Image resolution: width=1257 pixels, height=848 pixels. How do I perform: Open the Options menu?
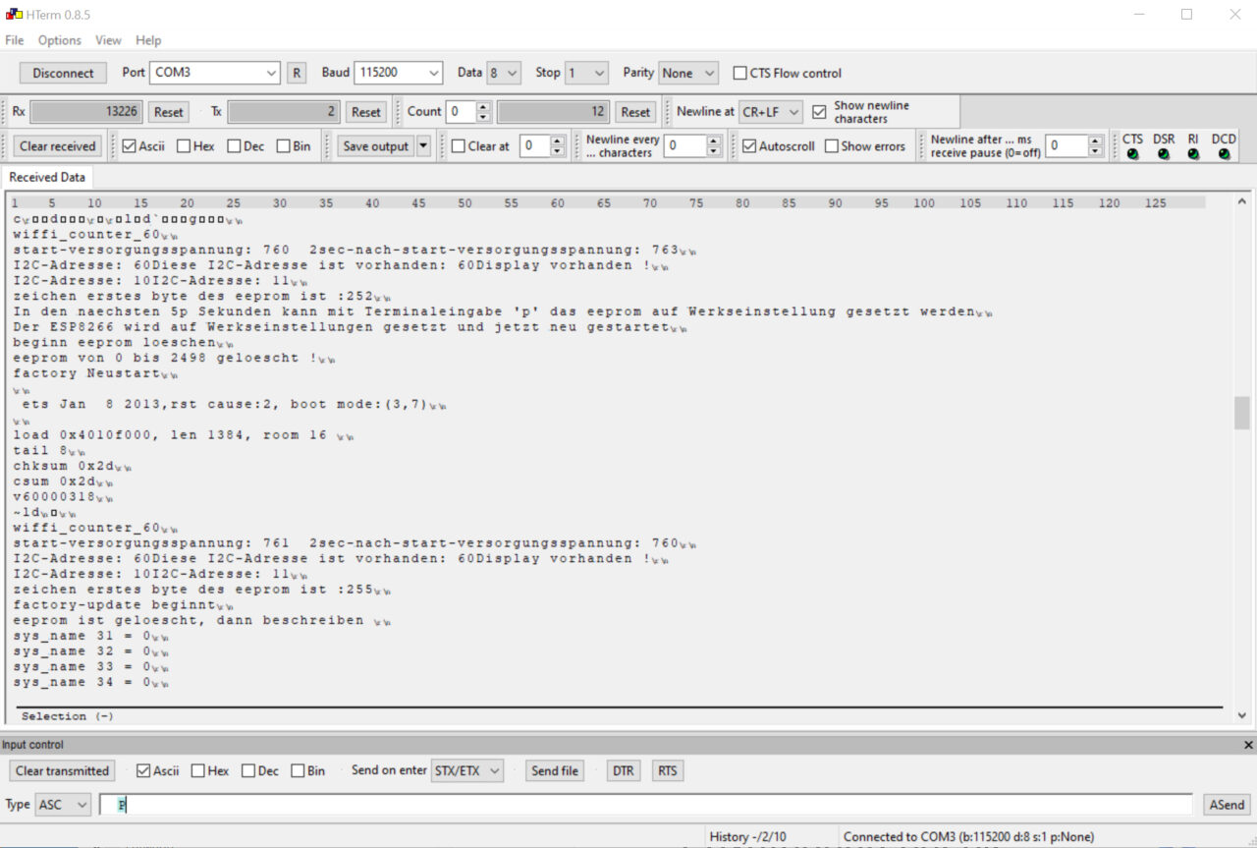60,40
